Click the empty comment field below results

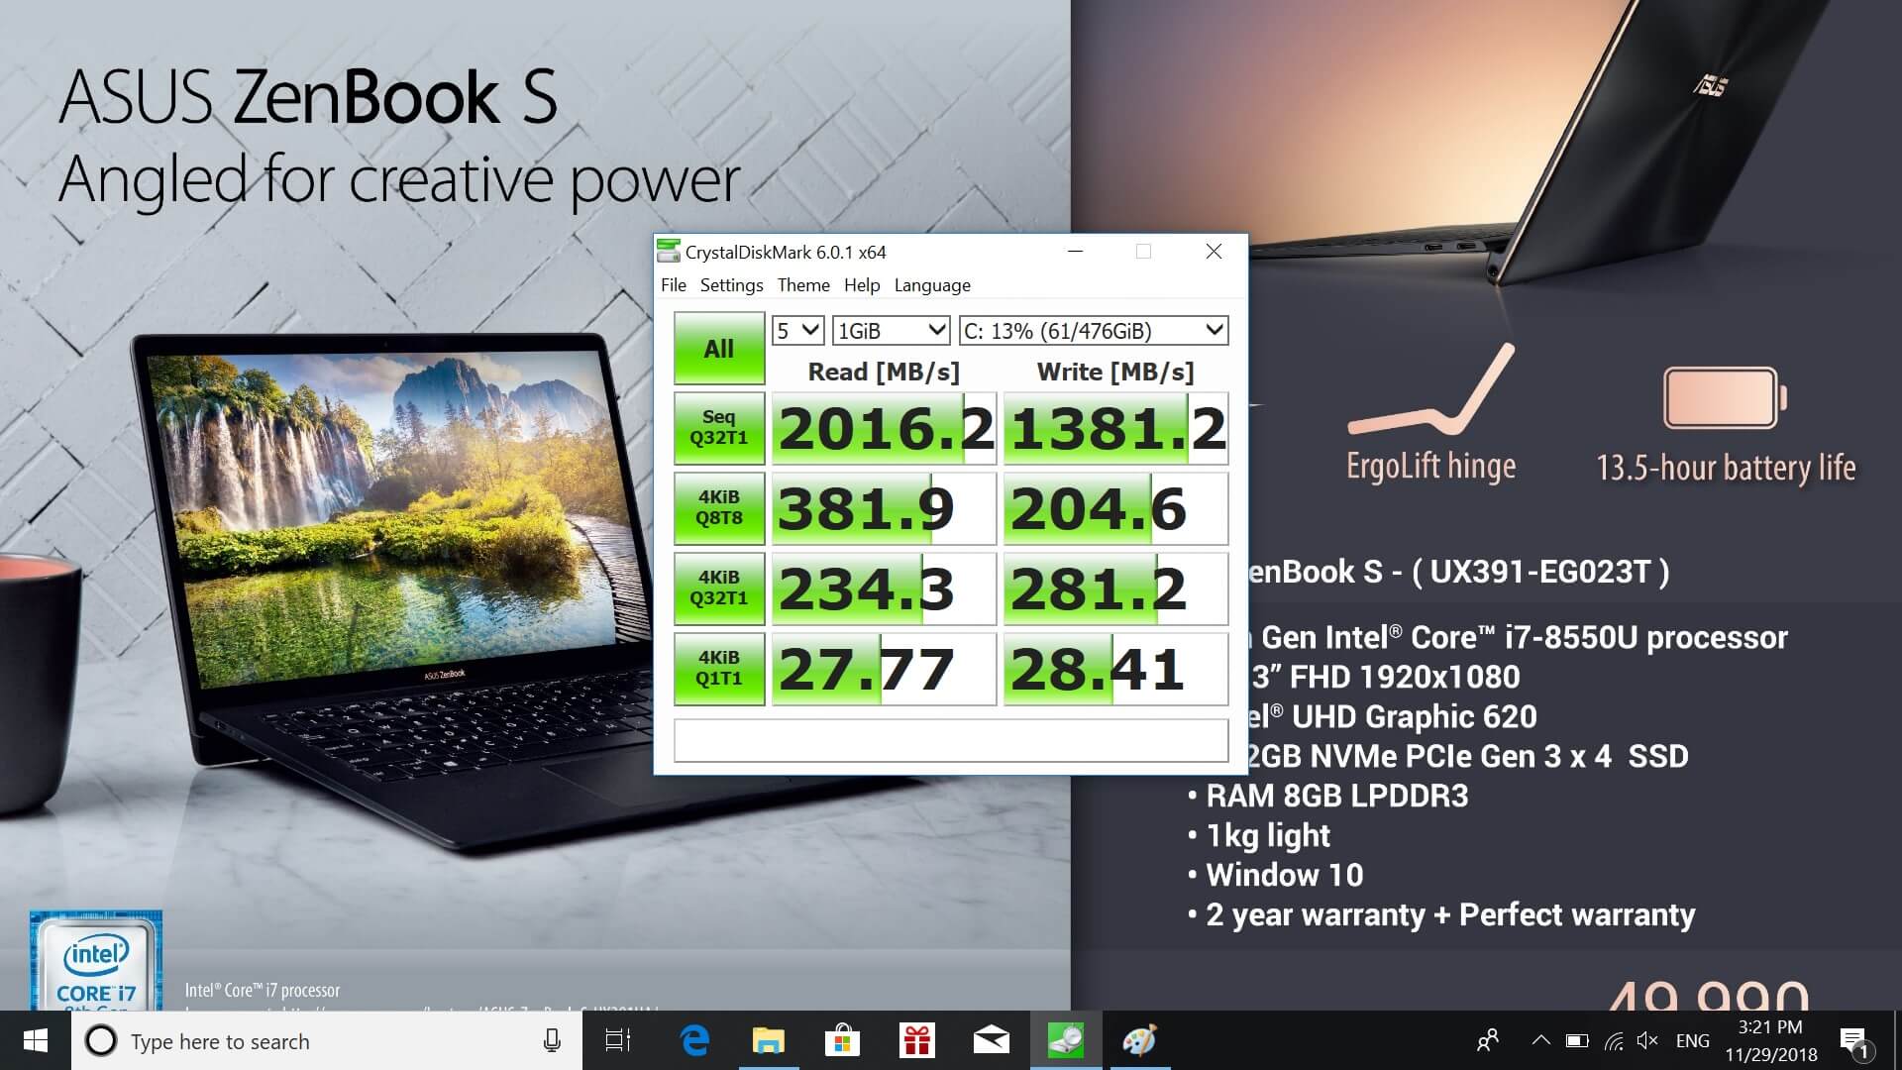point(951,740)
